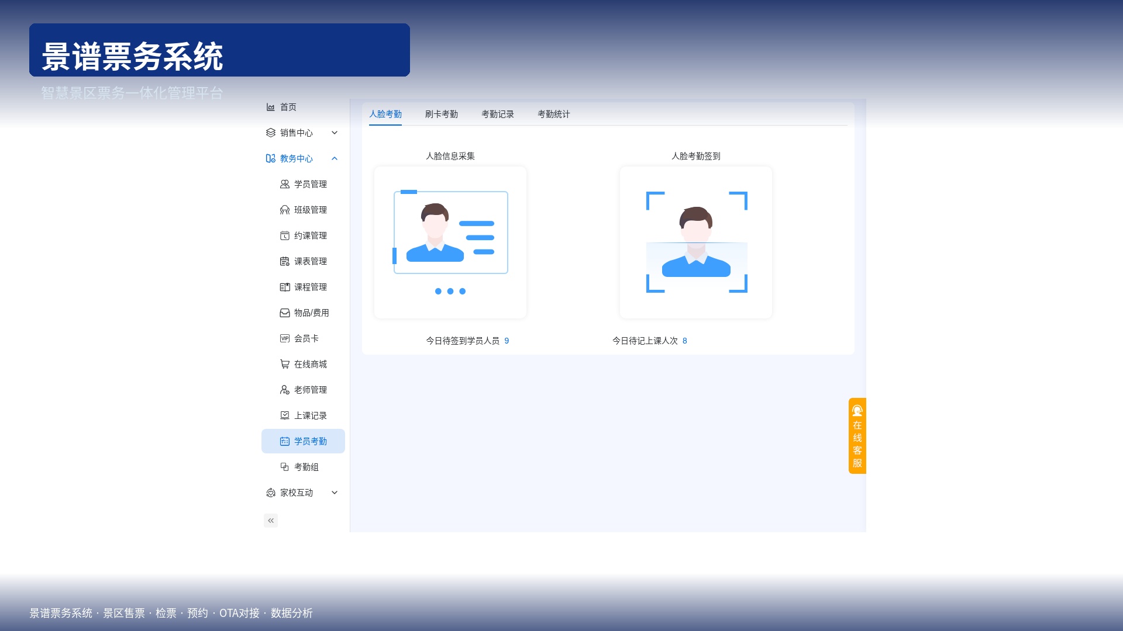The image size is (1123, 631).
Task: Click the 课程管理 book icon
Action: pos(284,287)
